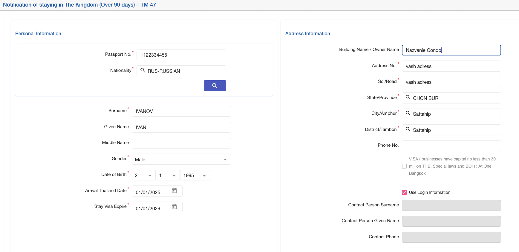
Task: Open the birth year dropdown showing 1995
Action: point(195,175)
